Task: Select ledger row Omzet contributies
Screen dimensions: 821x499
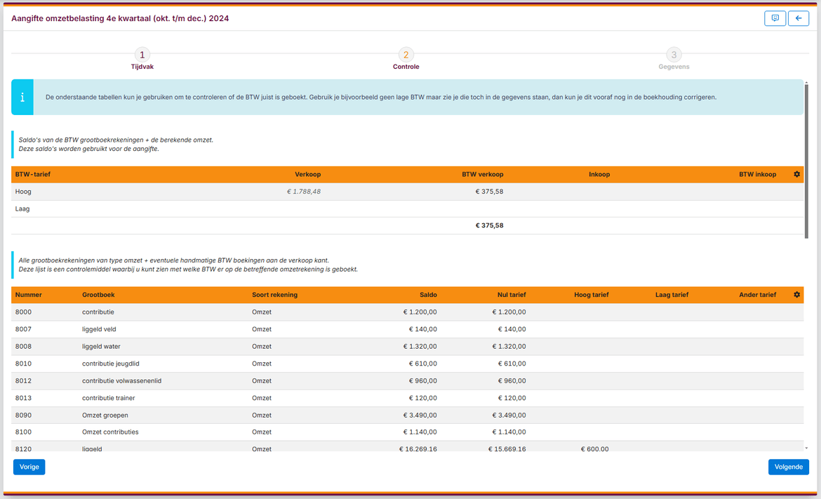Action: tap(408, 432)
